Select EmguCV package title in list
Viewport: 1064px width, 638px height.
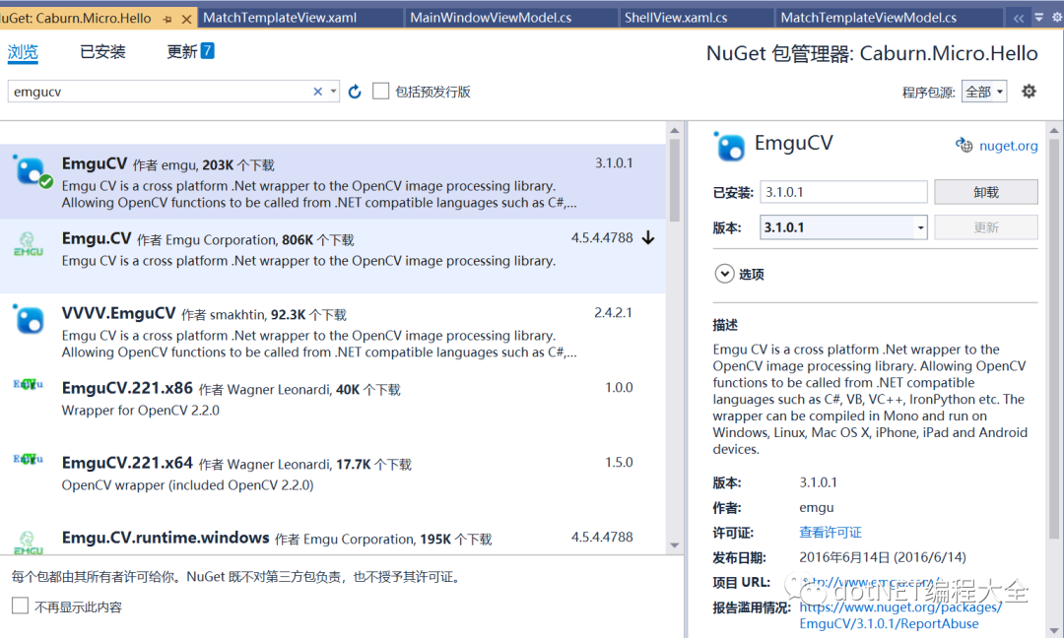[x=95, y=163]
